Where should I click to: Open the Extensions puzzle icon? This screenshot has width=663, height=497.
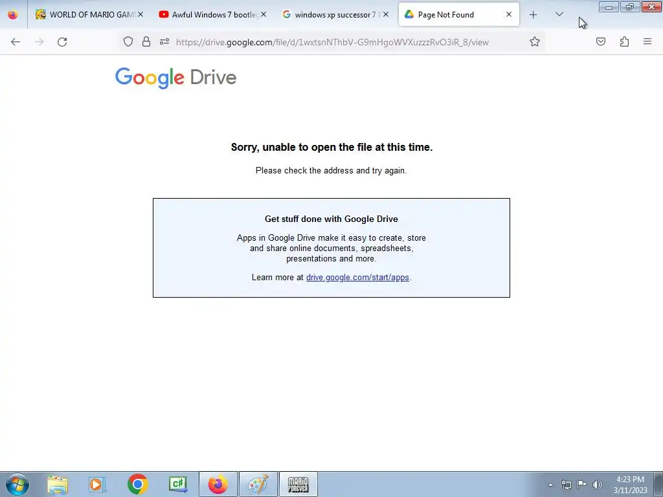click(x=624, y=41)
